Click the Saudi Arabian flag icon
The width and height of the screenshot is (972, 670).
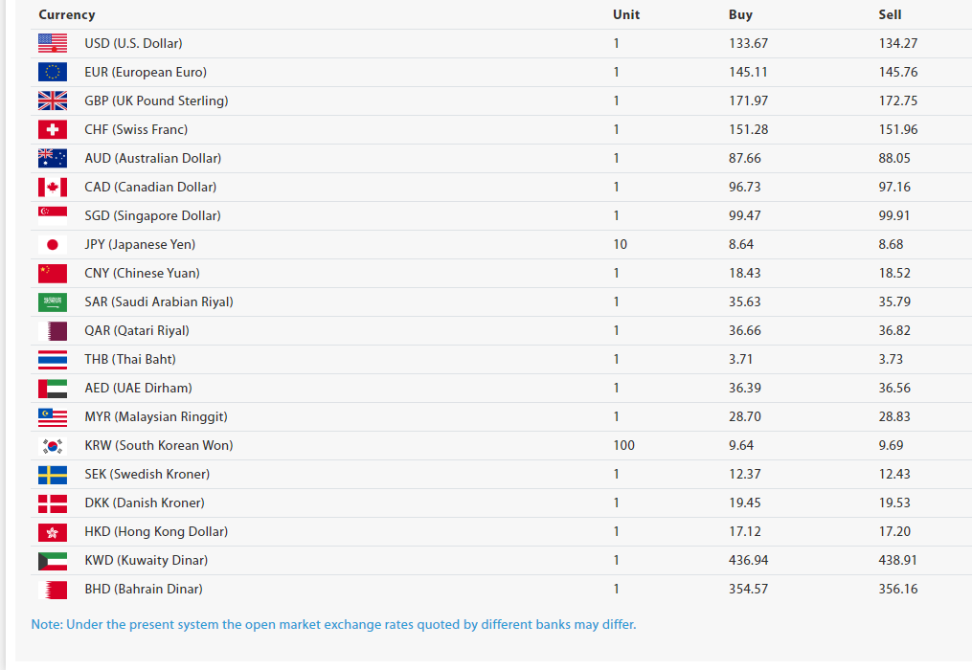coord(53,301)
